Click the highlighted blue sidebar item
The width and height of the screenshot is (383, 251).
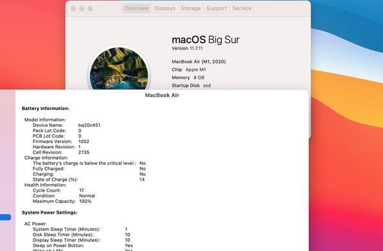(x=5, y=217)
